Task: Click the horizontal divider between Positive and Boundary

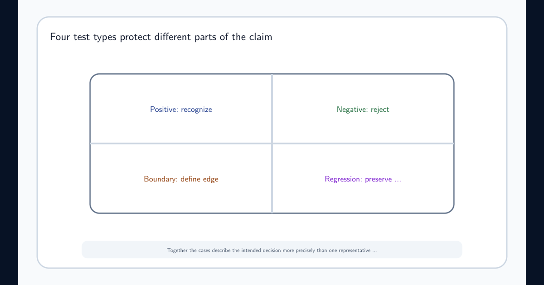Action: tap(181, 143)
